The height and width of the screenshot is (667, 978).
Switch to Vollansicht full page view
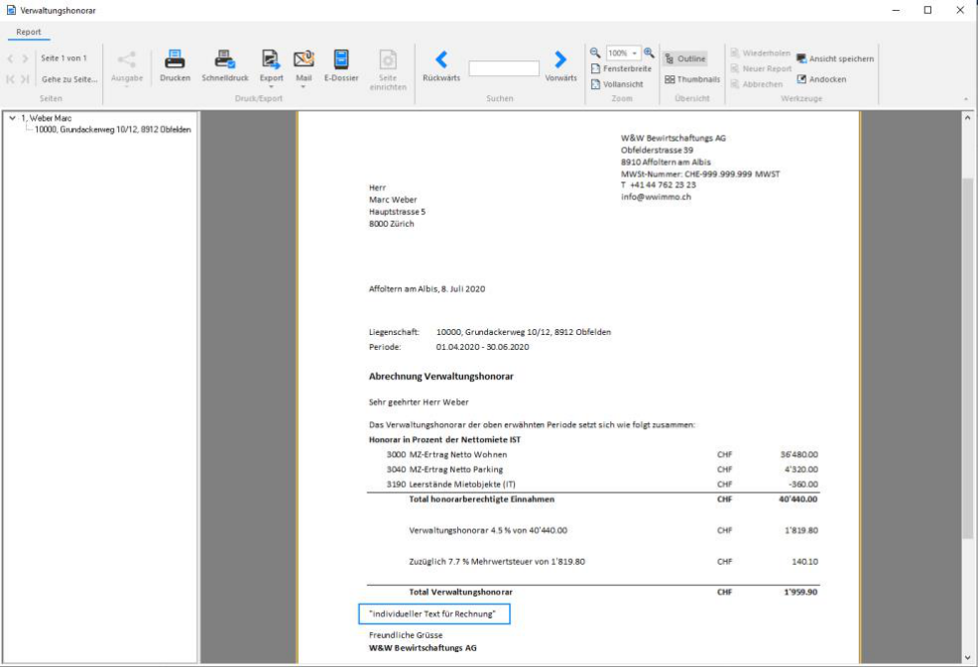click(x=617, y=84)
